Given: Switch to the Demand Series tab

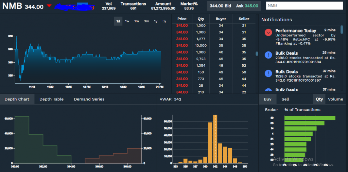Looking at the screenshot, I should [x=89, y=99].
